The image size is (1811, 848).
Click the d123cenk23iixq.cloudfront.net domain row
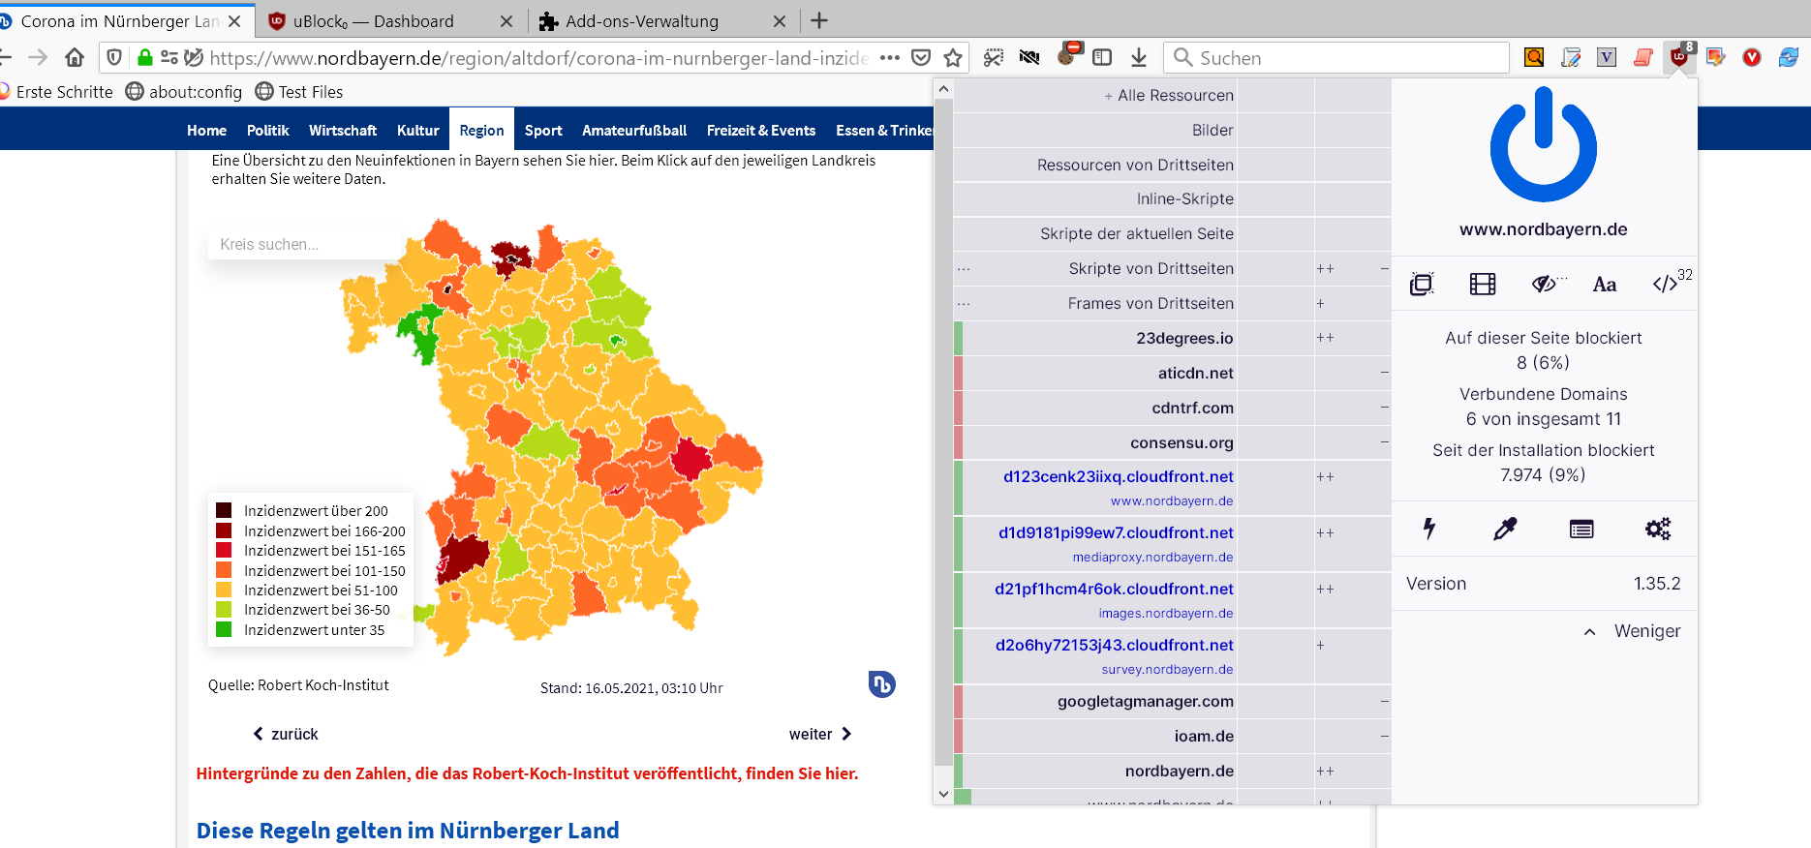click(1095, 487)
